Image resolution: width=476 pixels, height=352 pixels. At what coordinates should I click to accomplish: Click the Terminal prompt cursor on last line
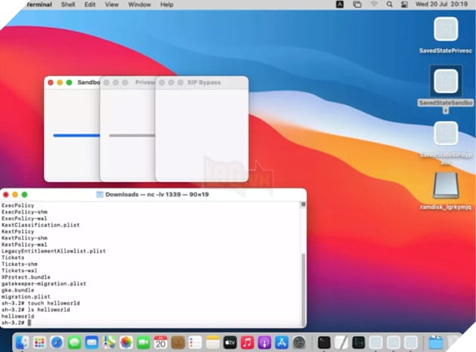coord(29,323)
